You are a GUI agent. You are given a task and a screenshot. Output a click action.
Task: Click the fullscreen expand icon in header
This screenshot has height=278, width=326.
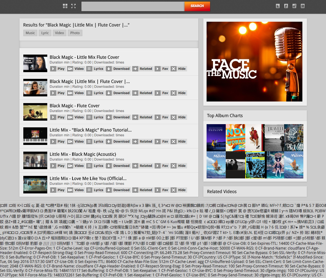pos(73,6)
